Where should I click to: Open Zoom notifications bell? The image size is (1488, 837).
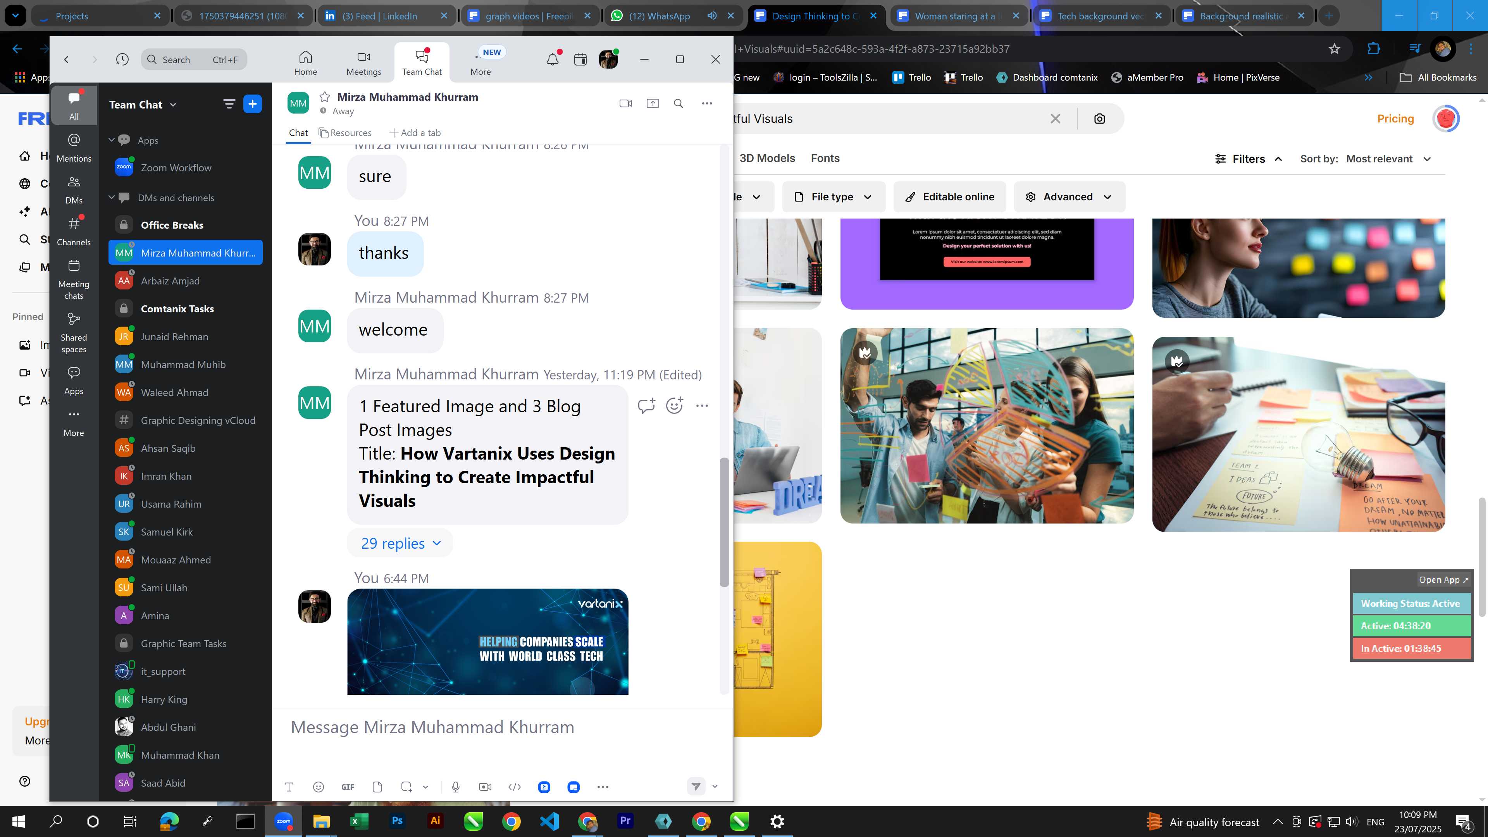[x=553, y=59]
